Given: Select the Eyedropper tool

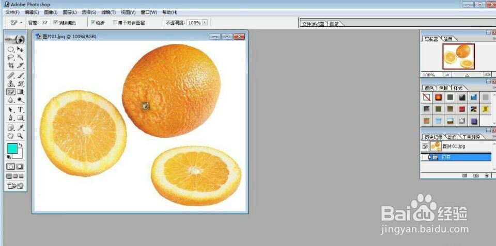Looking at the screenshot, I should (x=20, y=128).
